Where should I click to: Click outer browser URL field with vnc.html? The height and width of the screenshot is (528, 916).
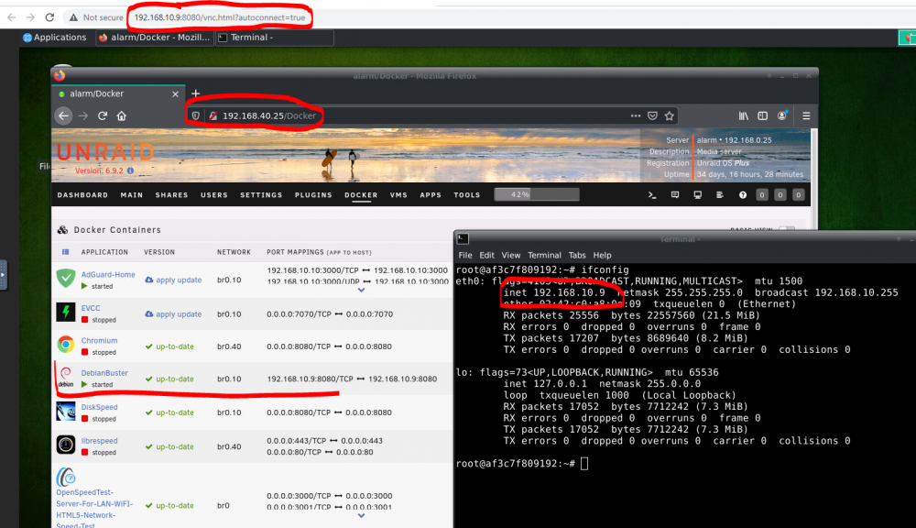tap(220, 17)
